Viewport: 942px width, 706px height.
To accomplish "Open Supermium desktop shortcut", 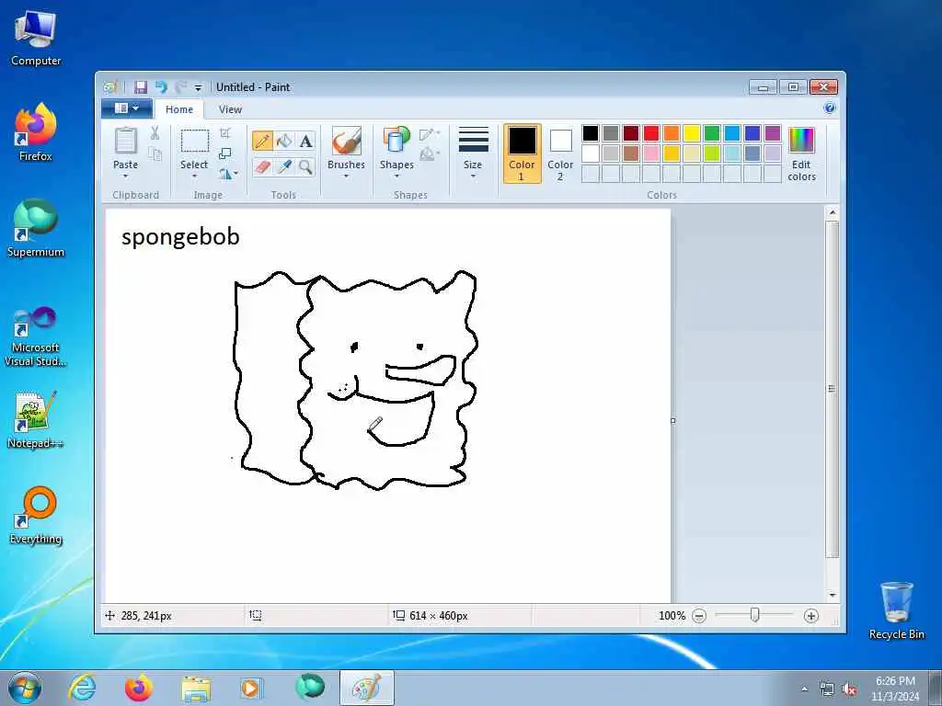I will point(36,228).
